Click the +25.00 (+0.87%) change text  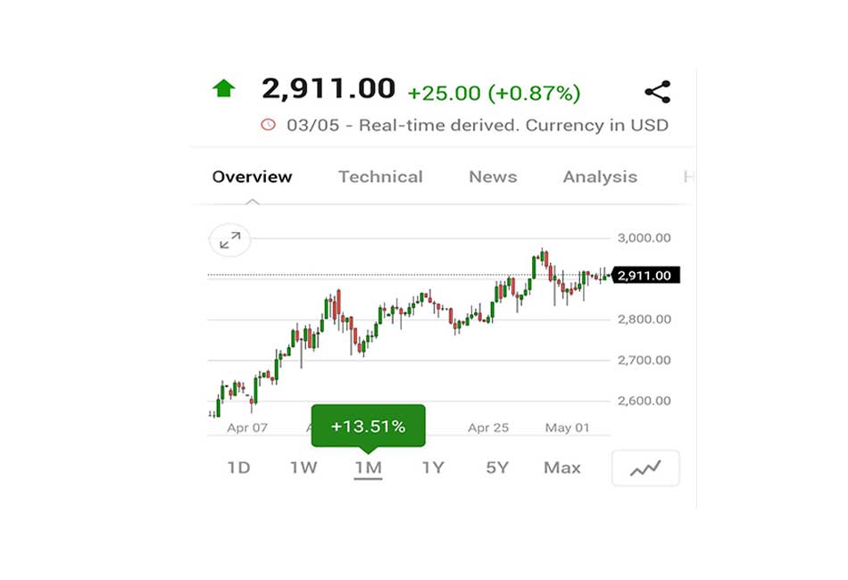494,93
